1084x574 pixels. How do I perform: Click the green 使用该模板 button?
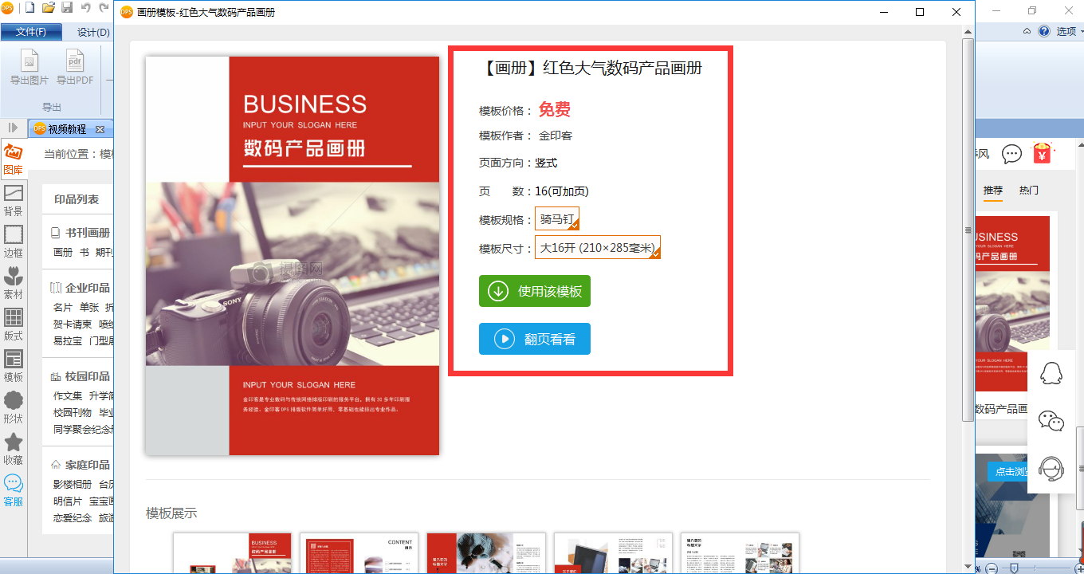coord(535,291)
